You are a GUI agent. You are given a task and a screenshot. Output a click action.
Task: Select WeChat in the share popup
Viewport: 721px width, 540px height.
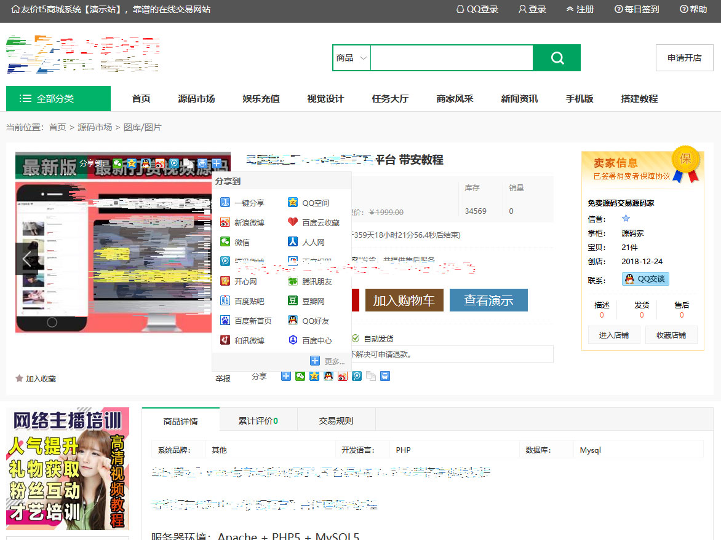(241, 242)
